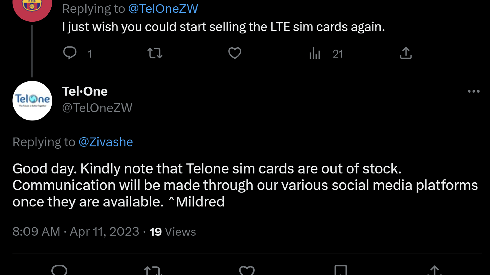Click the FC Barcelona profile avatar
Viewport: 490px width, 275px height.
[x=32, y=6]
